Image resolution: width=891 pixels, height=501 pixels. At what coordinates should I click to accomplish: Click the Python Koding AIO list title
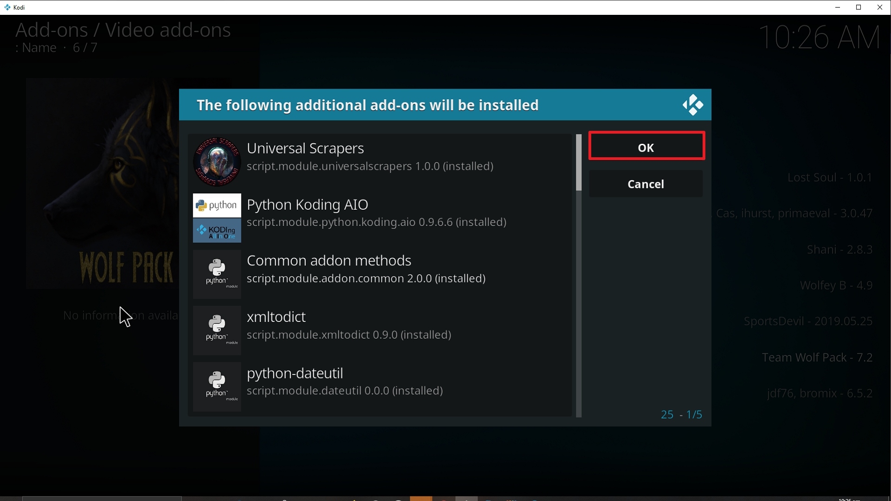point(307,205)
